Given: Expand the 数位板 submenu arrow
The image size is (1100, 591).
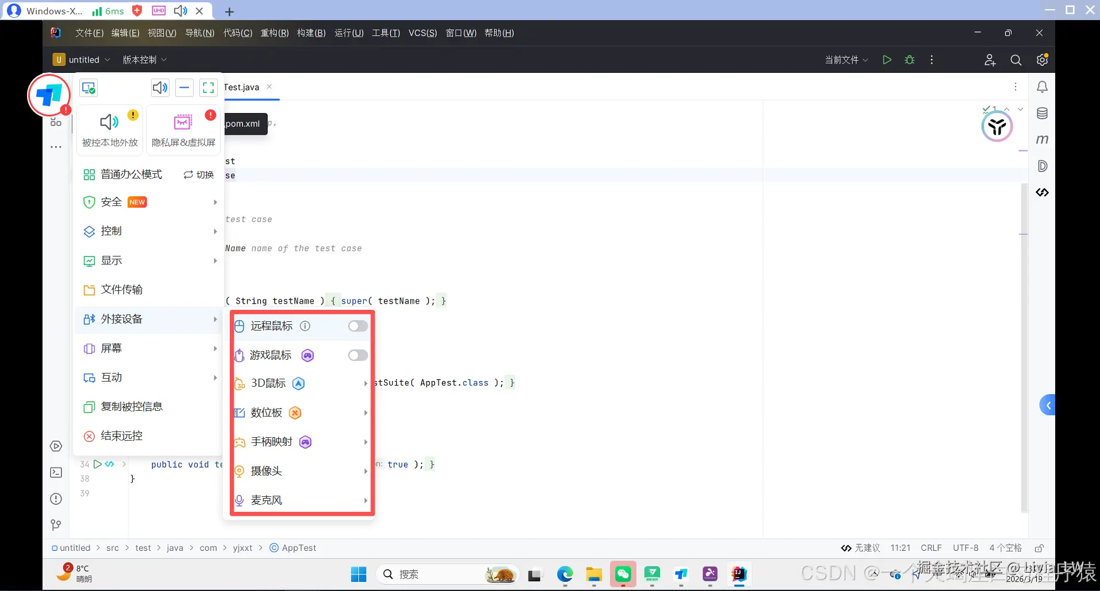Looking at the screenshot, I should pyautogui.click(x=366, y=413).
